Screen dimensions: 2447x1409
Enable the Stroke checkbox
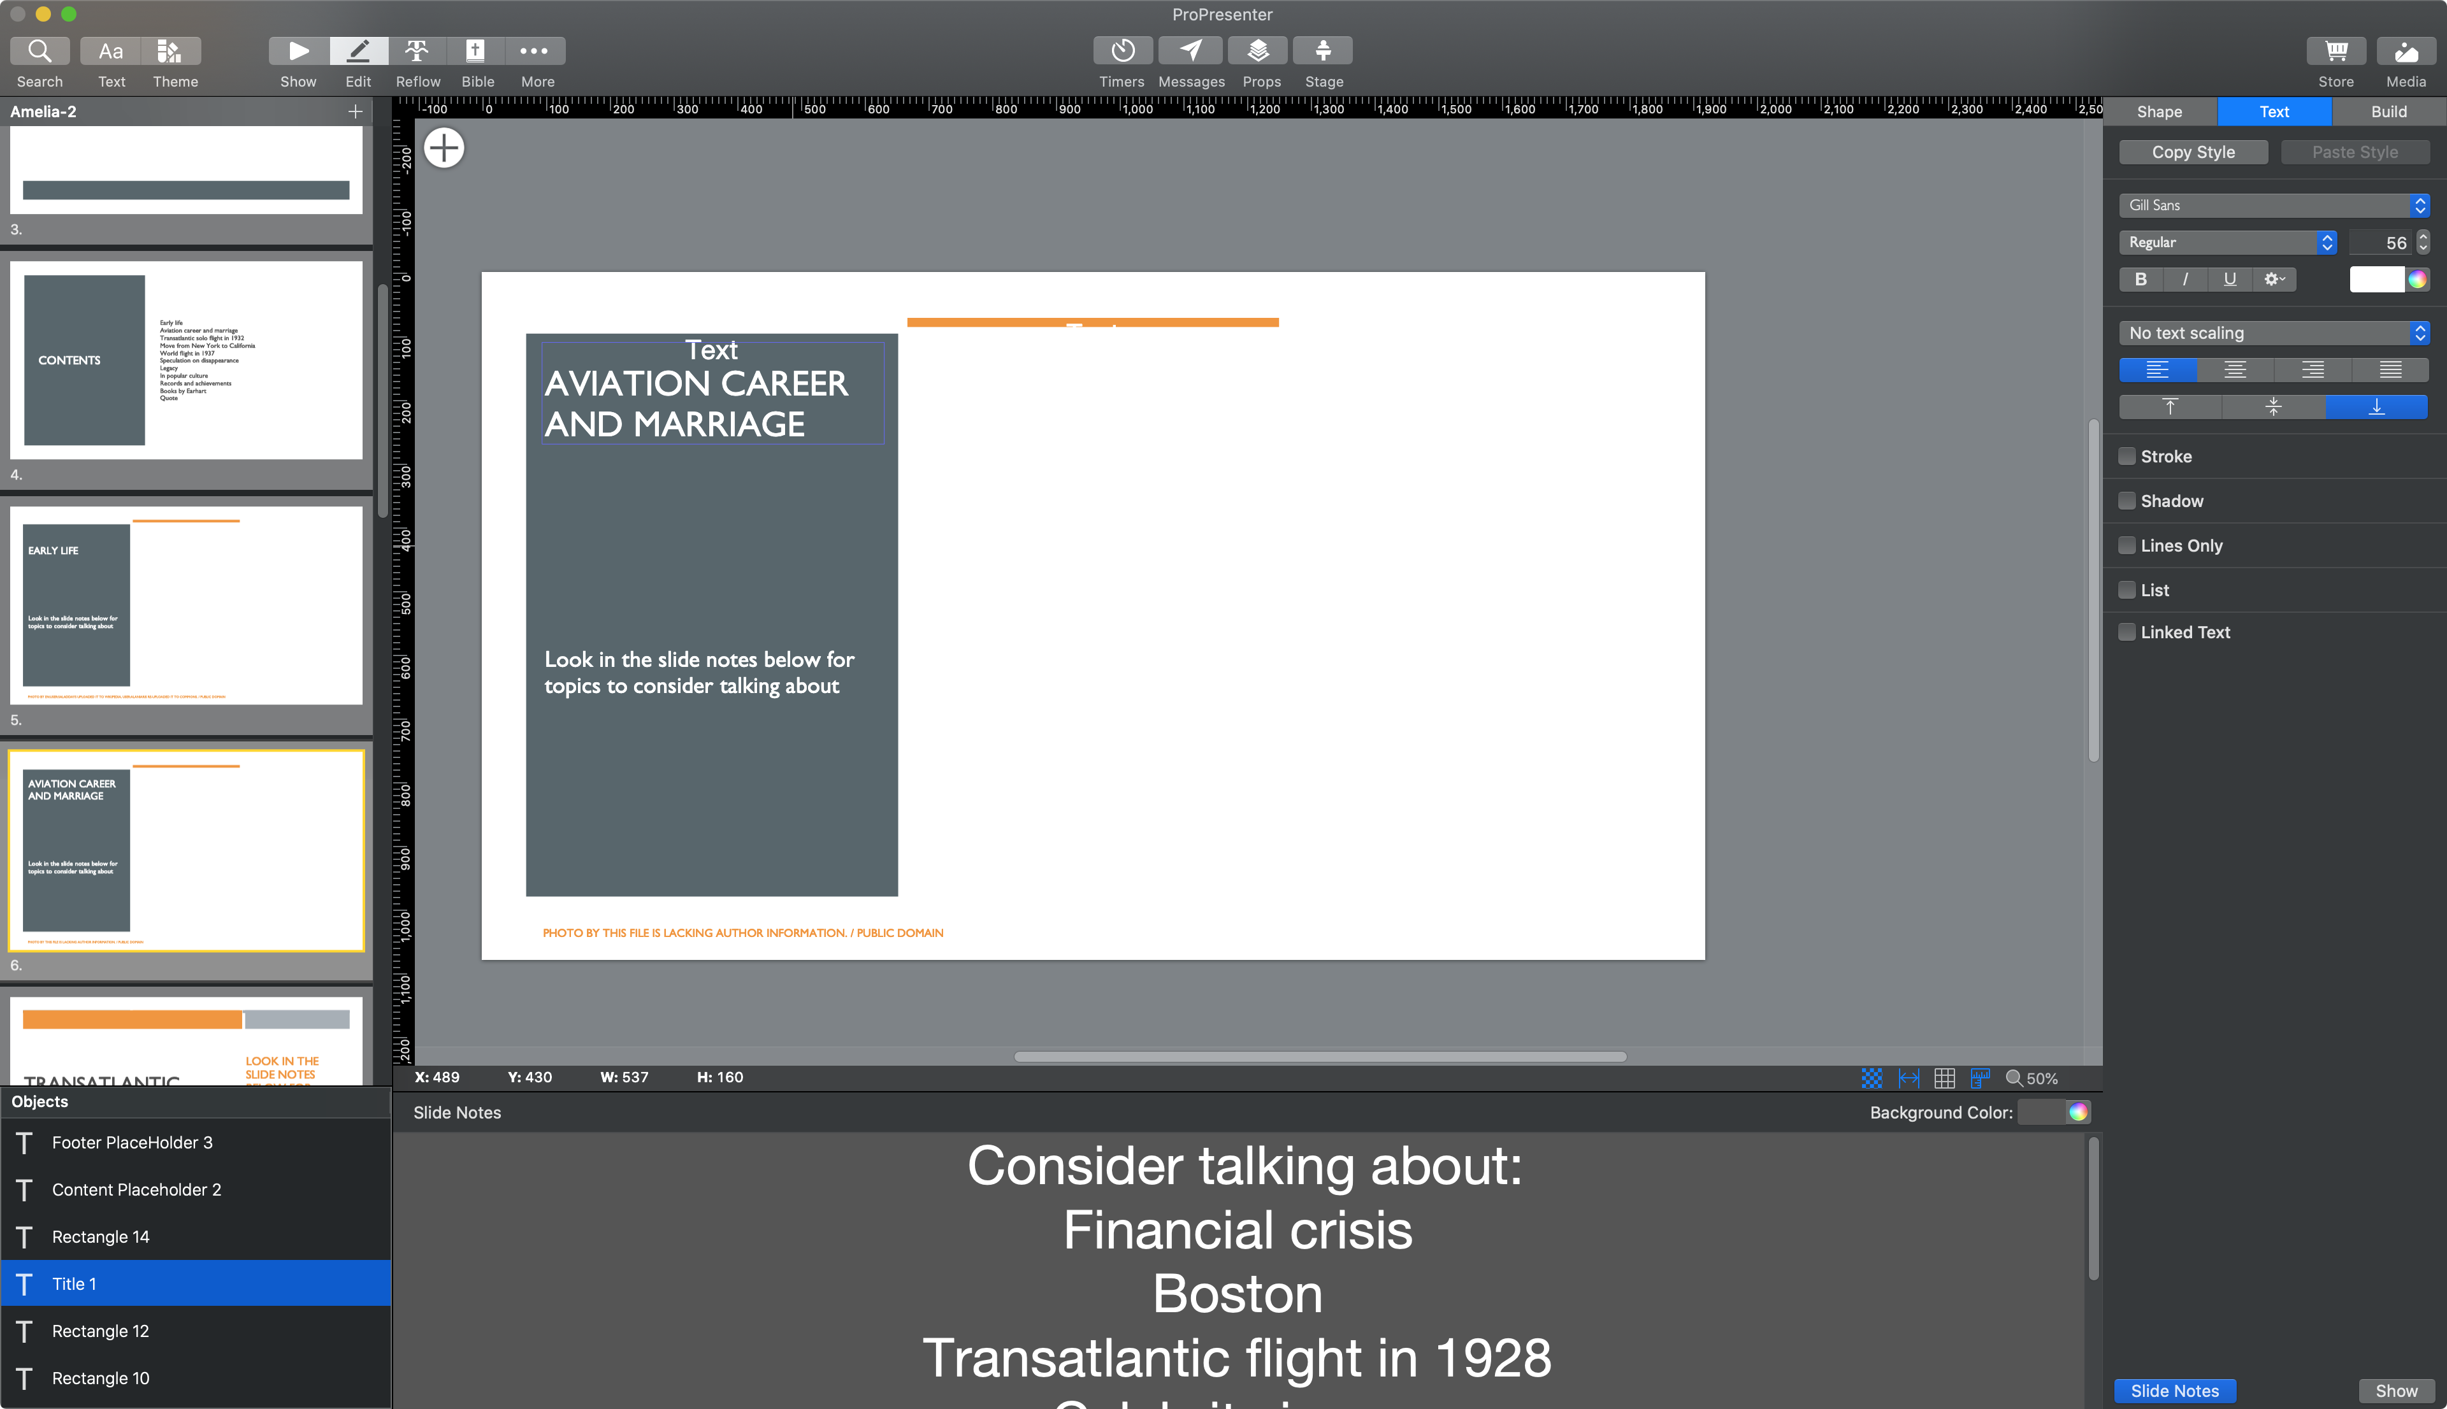(x=2126, y=456)
